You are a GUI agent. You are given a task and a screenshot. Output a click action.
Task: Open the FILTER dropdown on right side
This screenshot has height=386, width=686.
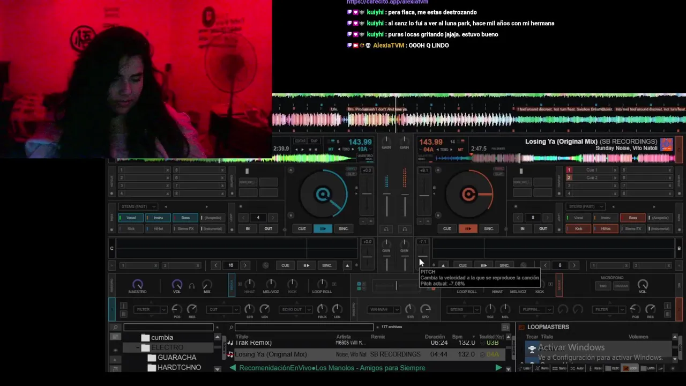coord(609,309)
